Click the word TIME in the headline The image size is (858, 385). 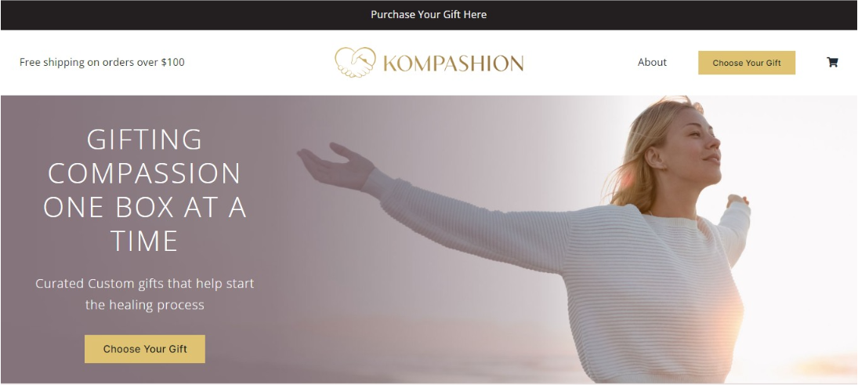click(x=144, y=242)
